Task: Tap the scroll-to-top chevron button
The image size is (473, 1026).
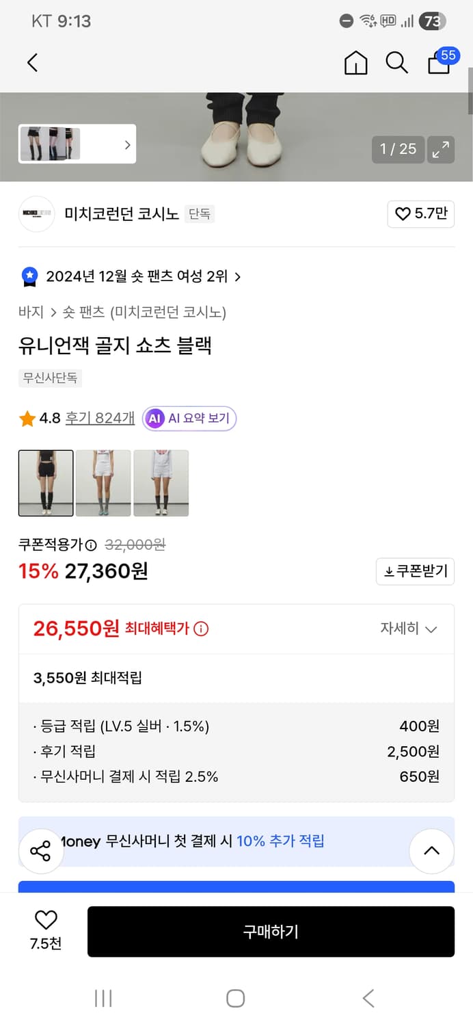Action: click(431, 850)
